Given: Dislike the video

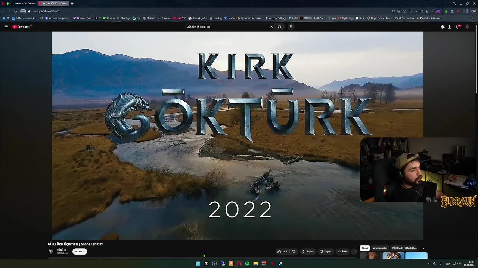Looking at the screenshot, I should click(294, 251).
